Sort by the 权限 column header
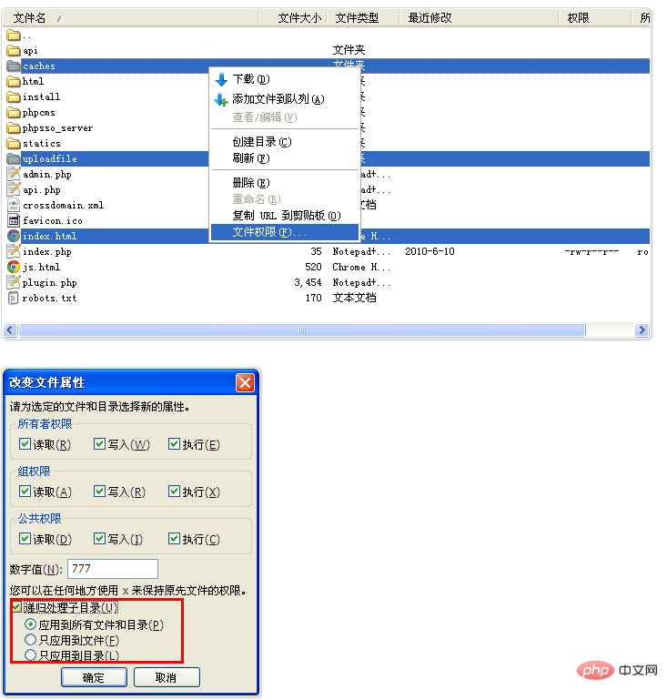Screen dimensions: 667x700 (x=595, y=18)
